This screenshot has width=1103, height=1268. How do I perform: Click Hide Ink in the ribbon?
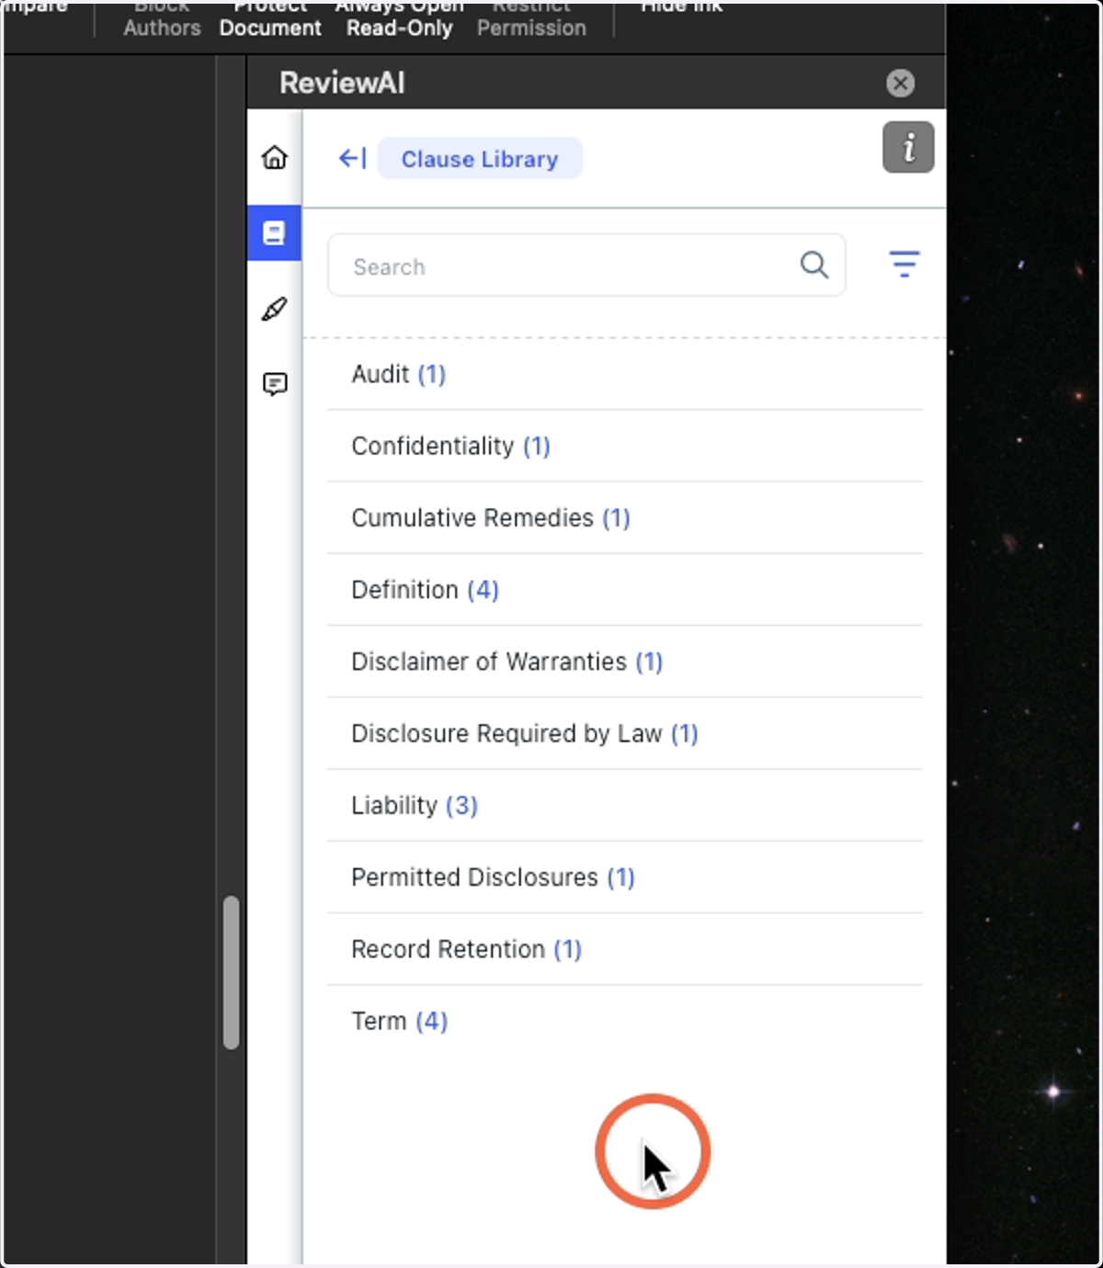click(x=681, y=7)
